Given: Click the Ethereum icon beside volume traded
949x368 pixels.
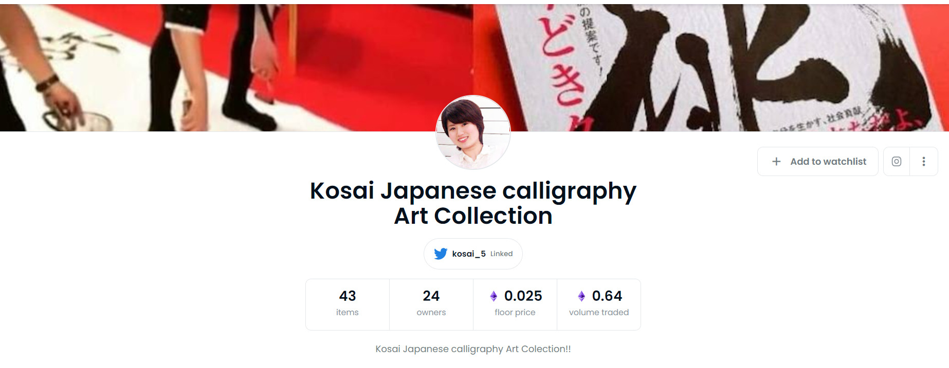Looking at the screenshot, I should 581,296.
